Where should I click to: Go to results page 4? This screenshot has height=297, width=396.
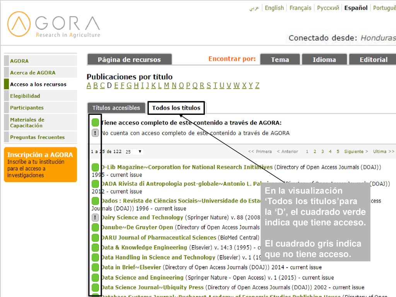330,152
